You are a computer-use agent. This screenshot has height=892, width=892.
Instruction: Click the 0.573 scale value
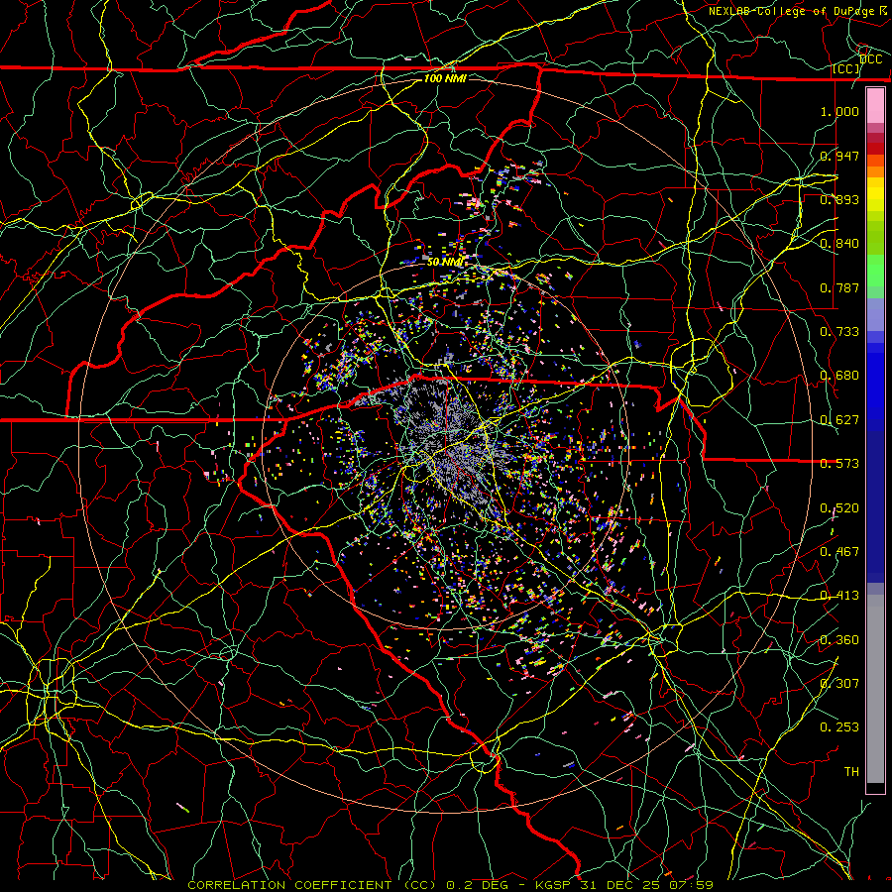coord(839,463)
